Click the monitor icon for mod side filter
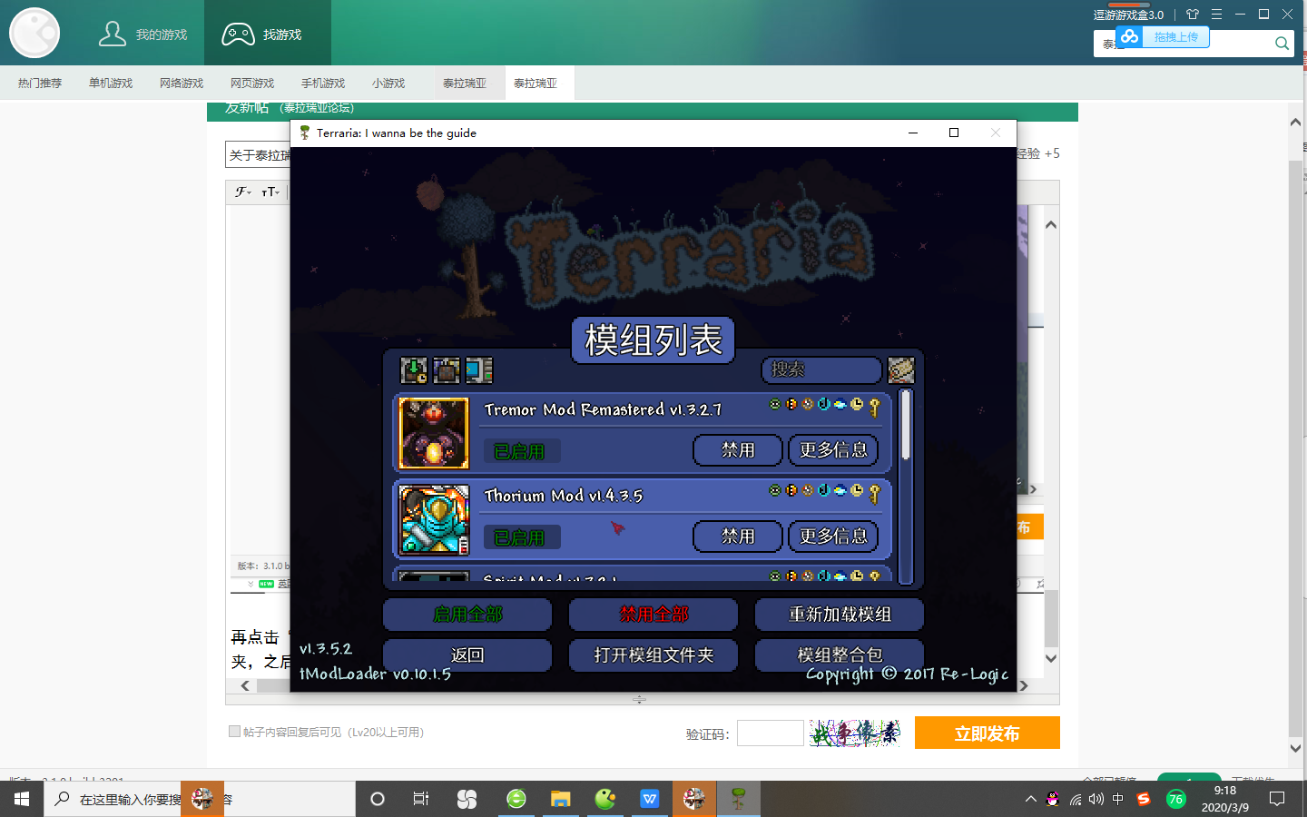The width and height of the screenshot is (1307, 817). [479, 369]
